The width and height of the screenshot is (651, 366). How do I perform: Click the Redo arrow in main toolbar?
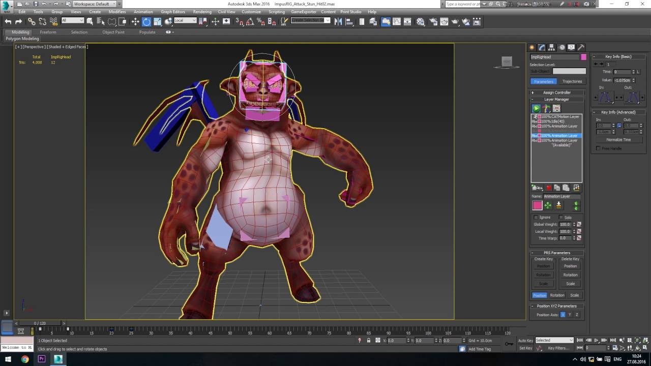click(19, 21)
